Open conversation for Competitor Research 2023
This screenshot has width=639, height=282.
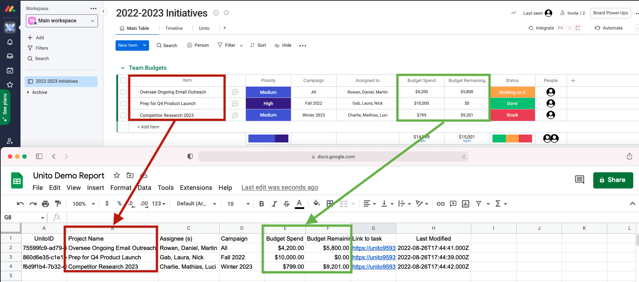(235, 115)
